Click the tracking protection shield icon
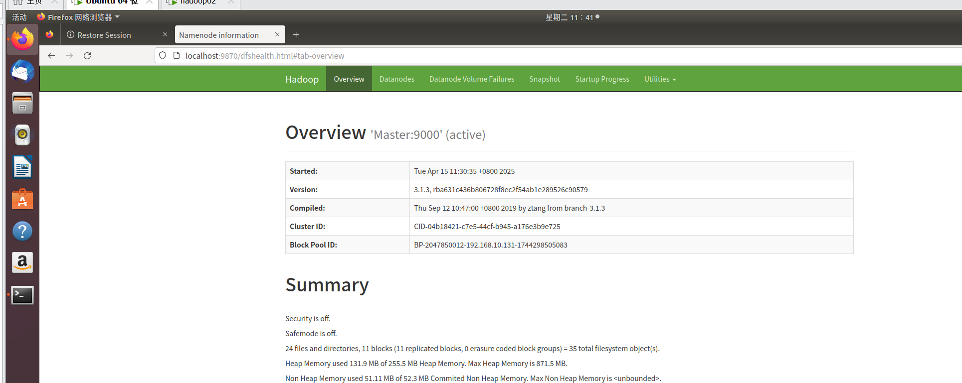The width and height of the screenshot is (962, 383). (x=163, y=56)
